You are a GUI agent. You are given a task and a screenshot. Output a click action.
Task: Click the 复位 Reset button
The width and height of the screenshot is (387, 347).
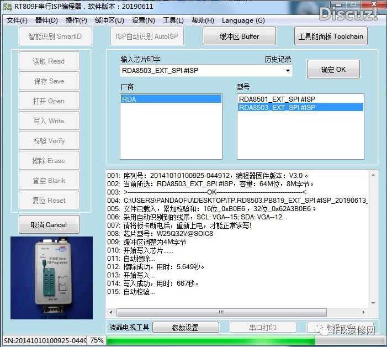click(49, 200)
